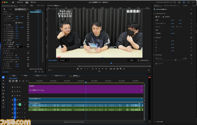Adjust the ボリューム slider in Properties panel
The width and height of the screenshot is (197, 125).
click(175, 60)
